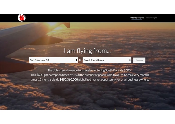Open the Seoul, South Korea destination dropdown
175x124 pixels.
coord(107,60)
